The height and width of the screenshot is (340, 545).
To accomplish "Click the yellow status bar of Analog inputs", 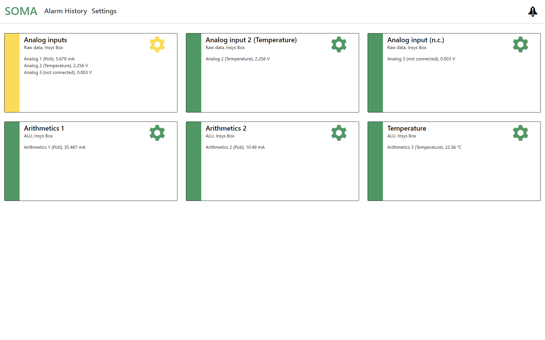I will (x=12, y=73).
